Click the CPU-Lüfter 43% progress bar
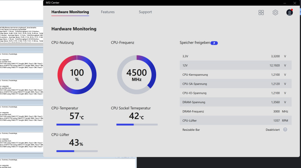This screenshot has width=301, height=168. click(77, 151)
